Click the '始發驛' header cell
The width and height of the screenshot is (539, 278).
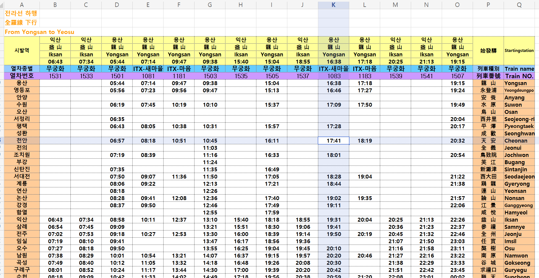[488, 51]
